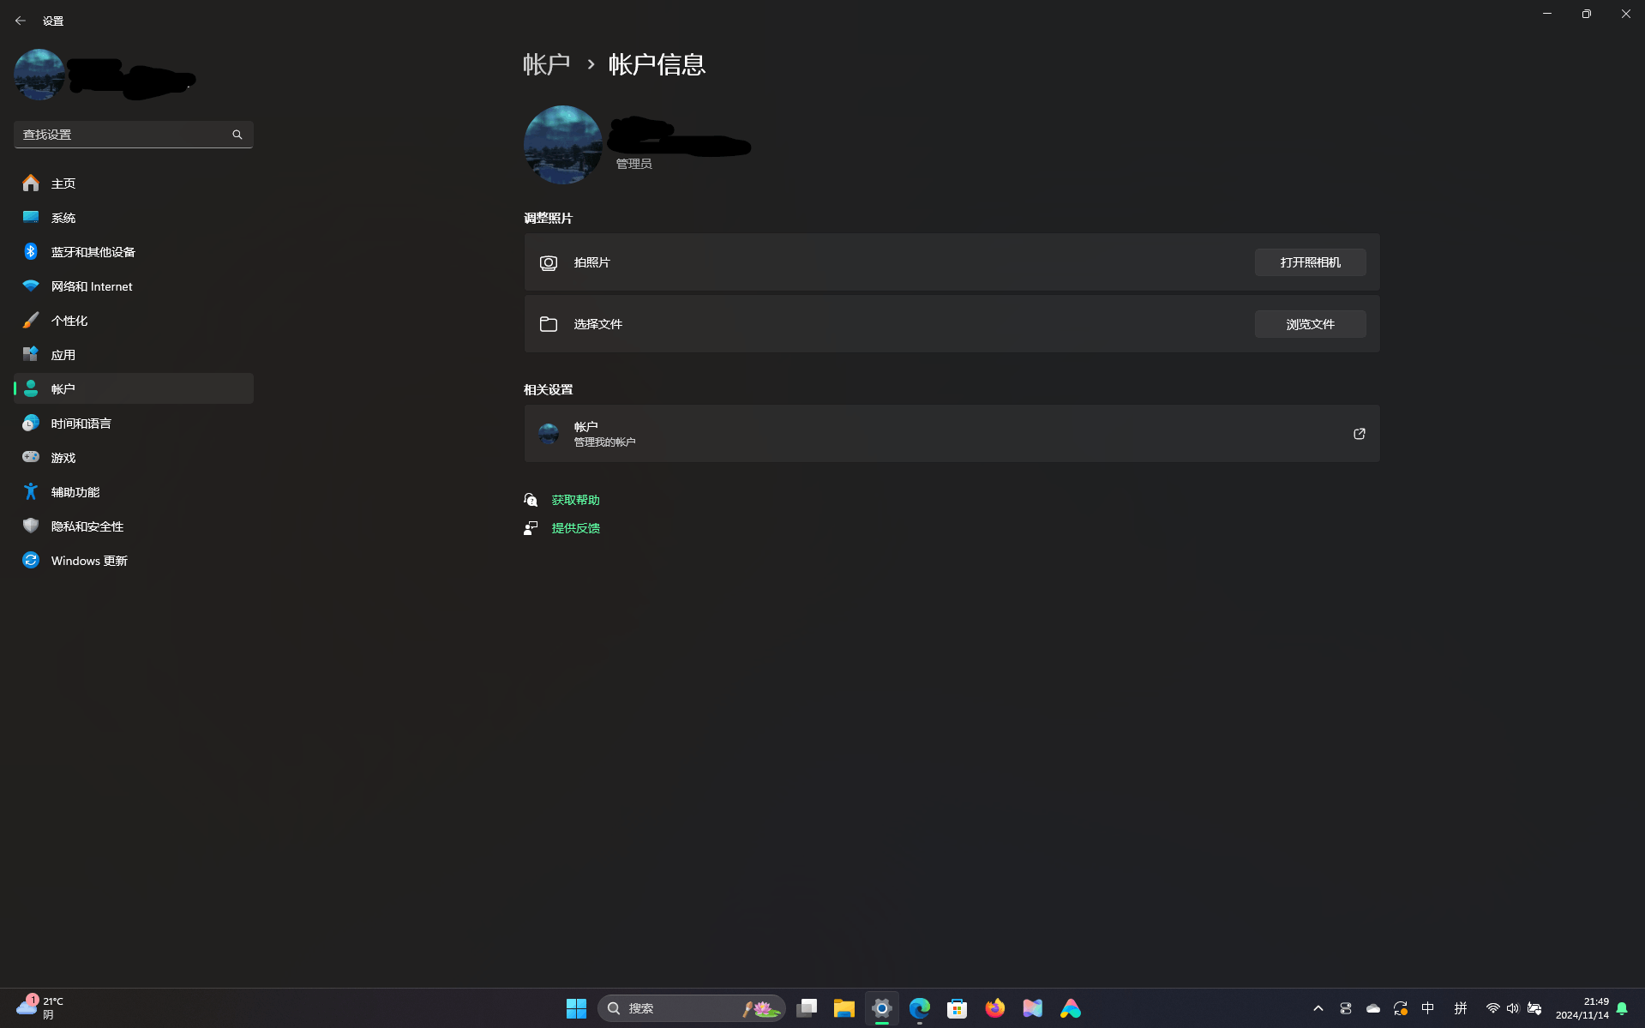Click the volume speaker icon
Viewport: 1645px width, 1028px height.
[1513, 1008]
